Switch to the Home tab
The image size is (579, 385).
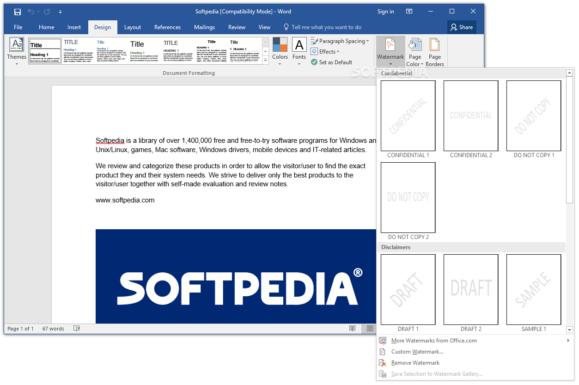click(46, 27)
